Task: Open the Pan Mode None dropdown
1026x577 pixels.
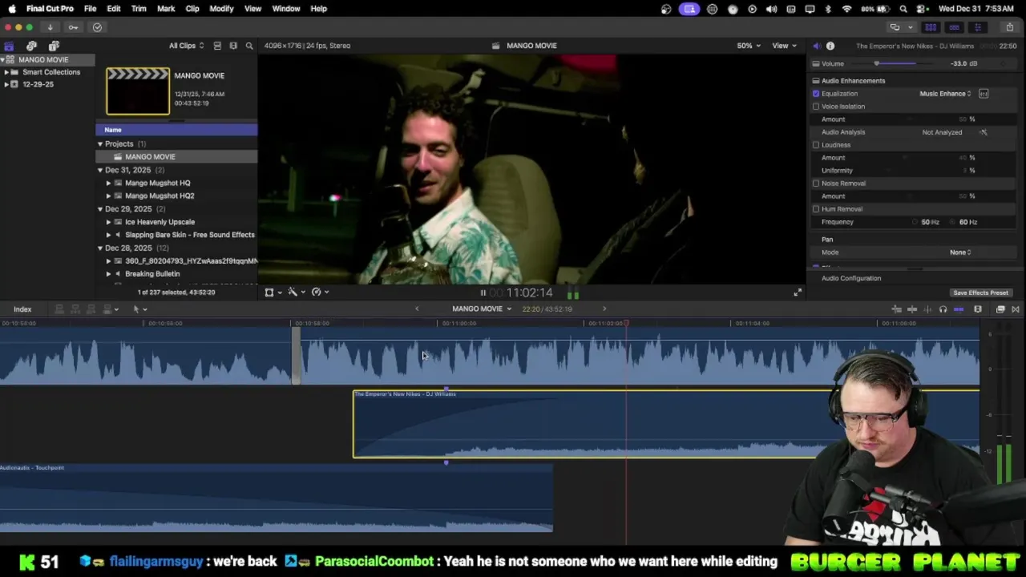Action: [x=960, y=252]
